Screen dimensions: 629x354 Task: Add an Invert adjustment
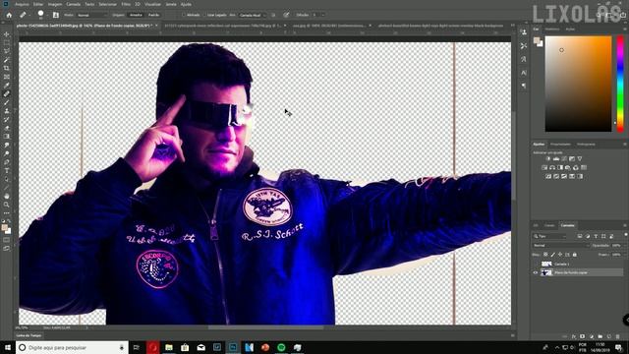pos(548,177)
